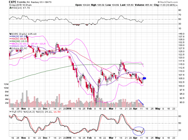Click the Chg +1.03 (+0.98%) value
188x140 pixels.
point(165,5)
